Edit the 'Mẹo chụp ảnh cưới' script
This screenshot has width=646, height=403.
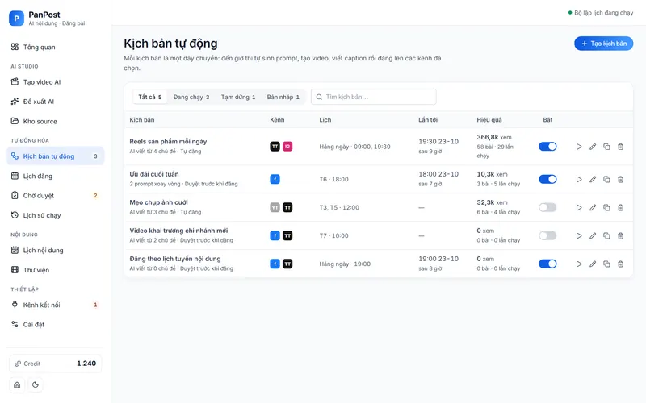point(593,208)
